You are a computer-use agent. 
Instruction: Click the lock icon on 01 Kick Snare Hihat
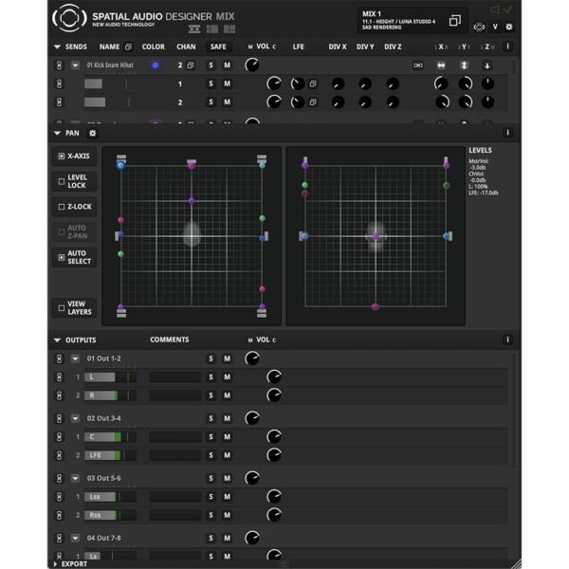[59, 65]
